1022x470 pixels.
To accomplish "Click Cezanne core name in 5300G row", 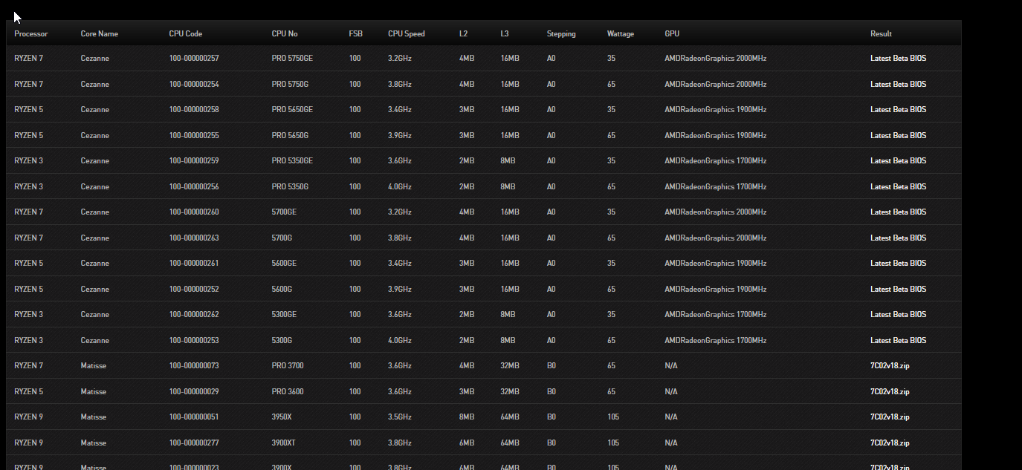I will coord(95,340).
